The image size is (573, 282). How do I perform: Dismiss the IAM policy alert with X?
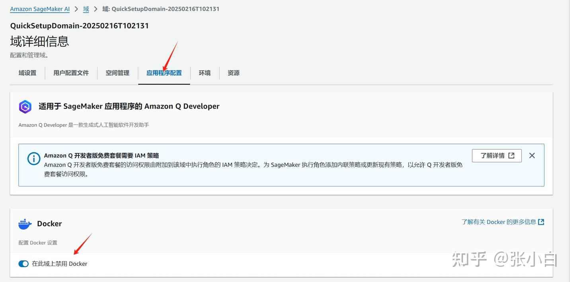[532, 156]
